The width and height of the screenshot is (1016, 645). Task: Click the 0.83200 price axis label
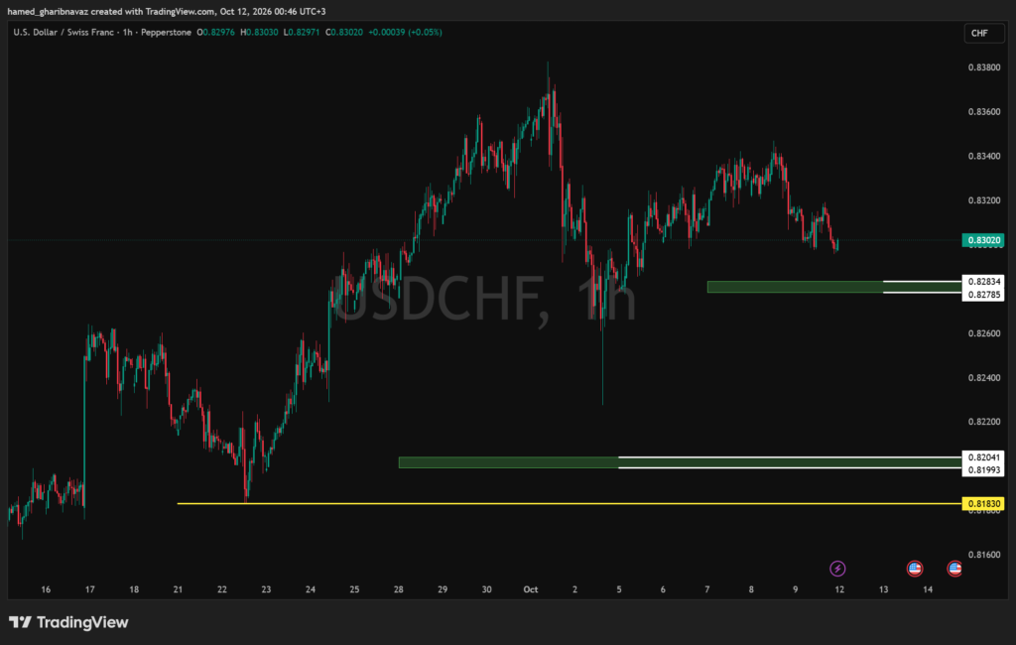(983, 200)
